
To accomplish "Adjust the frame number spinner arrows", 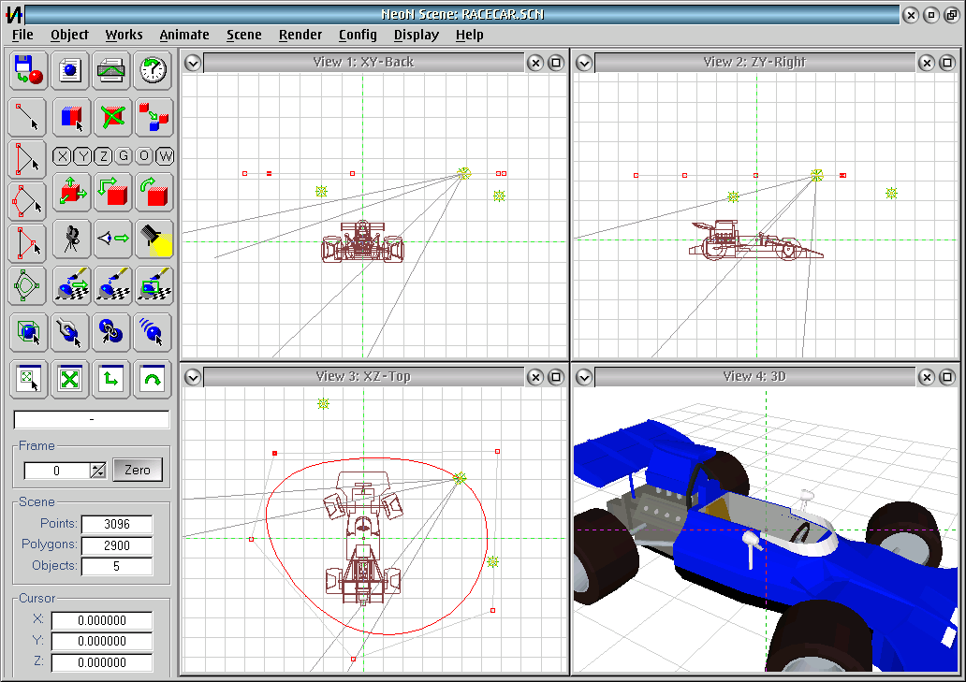I will point(98,471).
